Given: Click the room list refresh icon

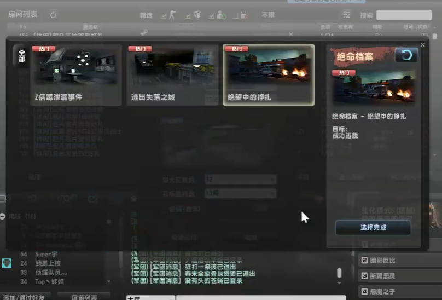Looking at the screenshot, I should 53,15.
